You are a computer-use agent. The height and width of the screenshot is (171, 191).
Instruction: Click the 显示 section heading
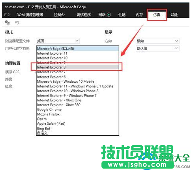[109, 32]
